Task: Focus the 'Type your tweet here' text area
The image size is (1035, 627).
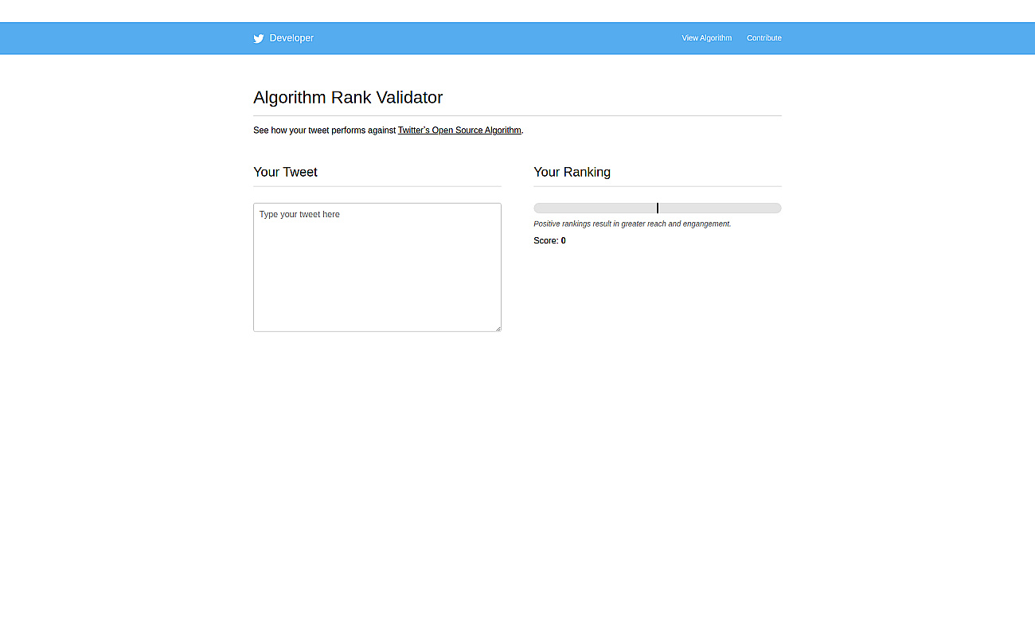Action: pyautogui.click(x=377, y=267)
